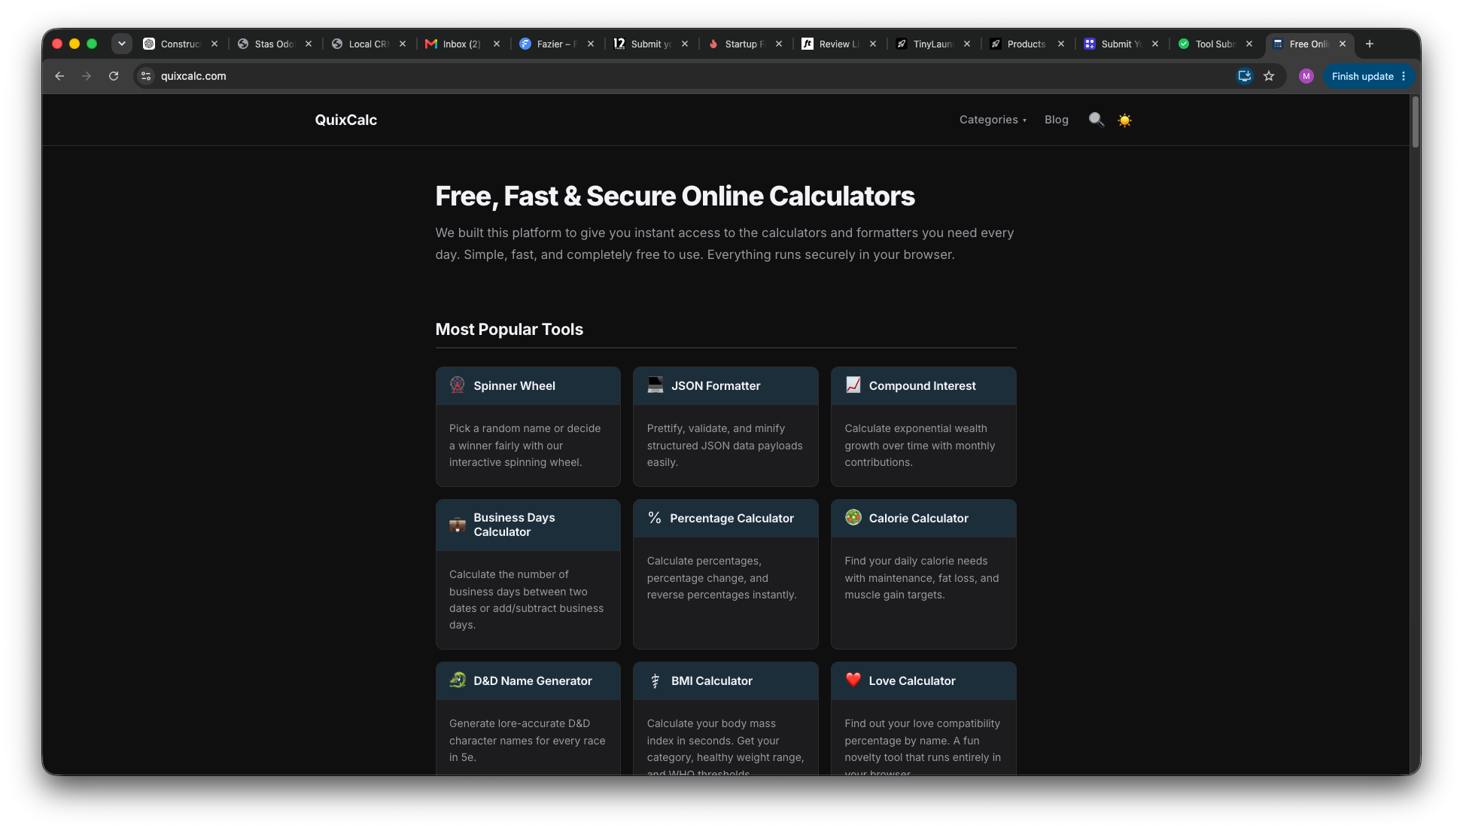Close the Products tab
Image resolution: width=1463 pixels, height=831 pixels.
[x=1061, y=44]
